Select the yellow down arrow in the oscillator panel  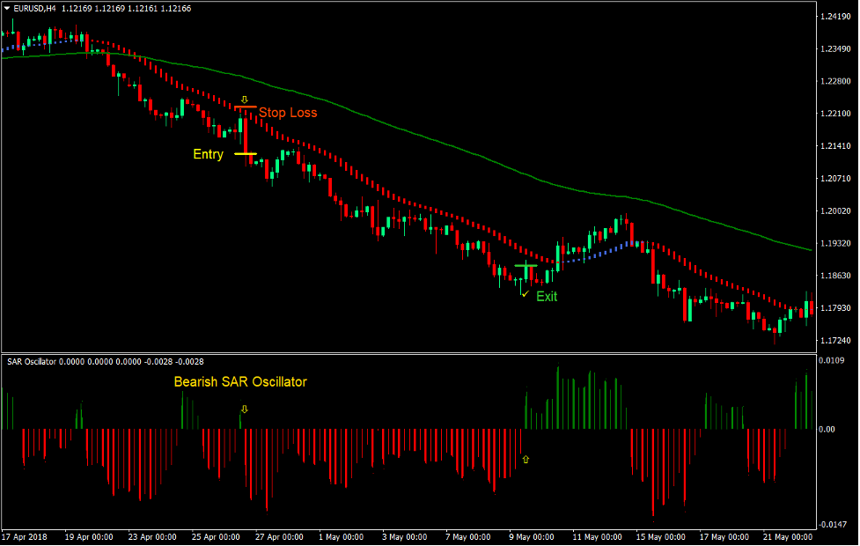(244, 408)
